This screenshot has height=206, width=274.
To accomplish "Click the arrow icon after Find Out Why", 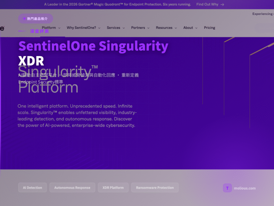I will pyautogui.click(x=222, y=5).
